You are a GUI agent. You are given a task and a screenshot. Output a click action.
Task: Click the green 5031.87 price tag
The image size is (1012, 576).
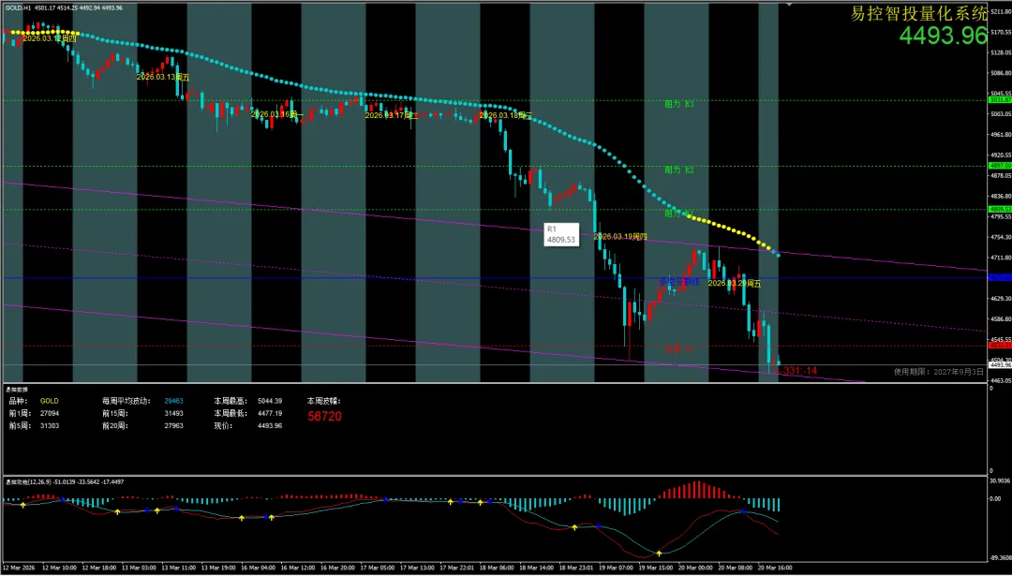point(1000,100)
